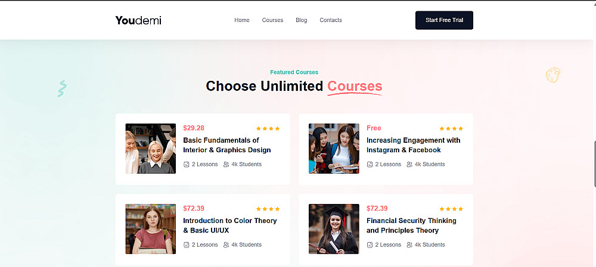Navigate to Contacts
Image resolution: width=596 pixels, height=267 pixels.
tap(331, 20)
